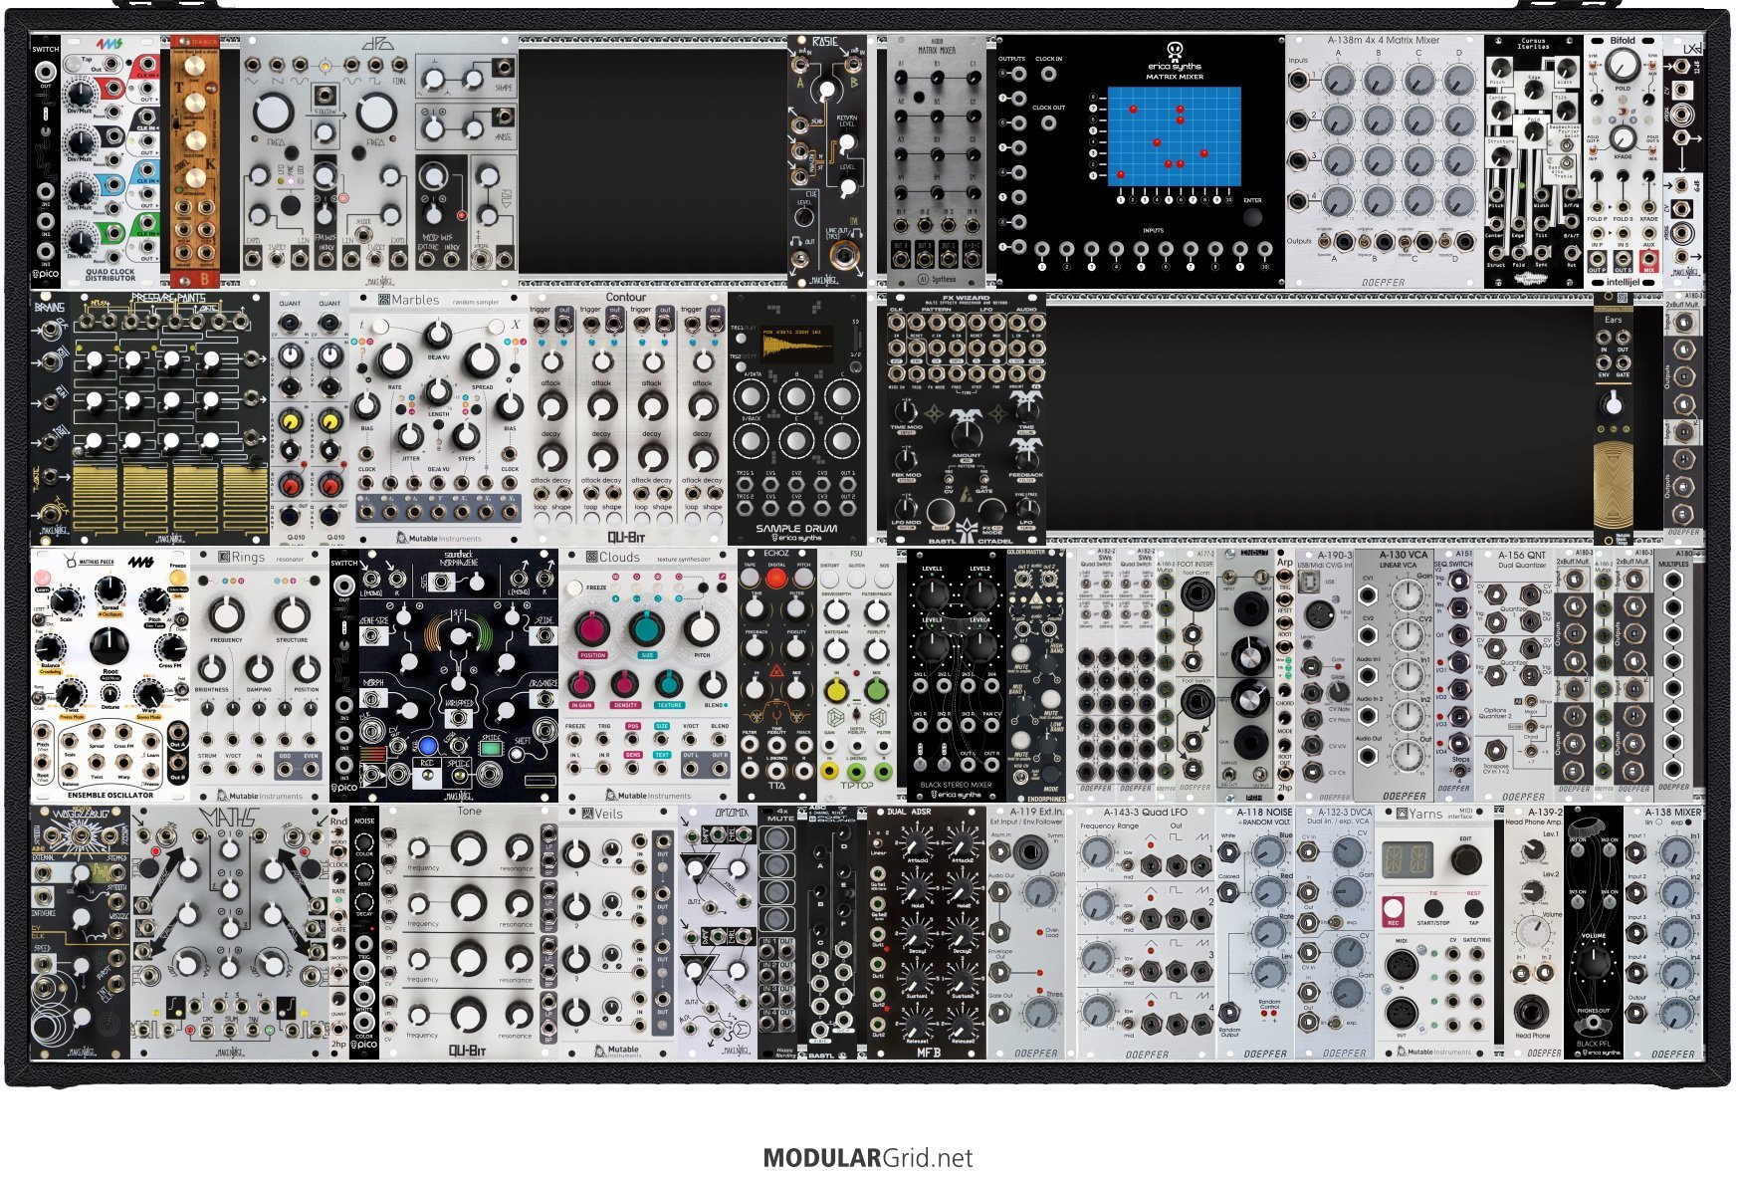Select the Doepfer A-143-3 Quad LFO module
The height and width of the screenshot is (1179, 1738).
click(1146, 932)
